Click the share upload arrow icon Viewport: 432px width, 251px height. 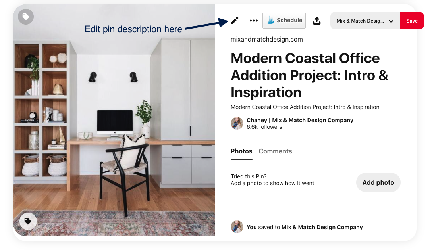pyautogui.click(x=317, y=21)
